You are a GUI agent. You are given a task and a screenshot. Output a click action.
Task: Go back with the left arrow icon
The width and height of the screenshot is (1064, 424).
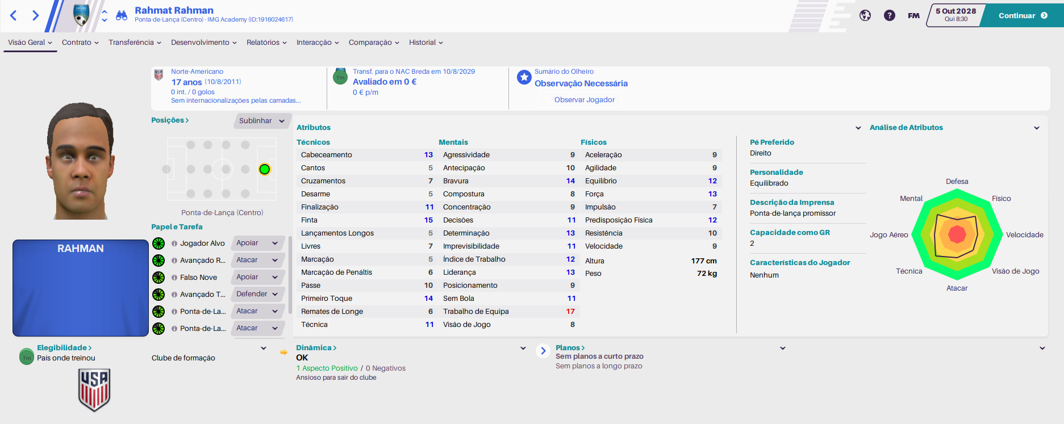14,15
